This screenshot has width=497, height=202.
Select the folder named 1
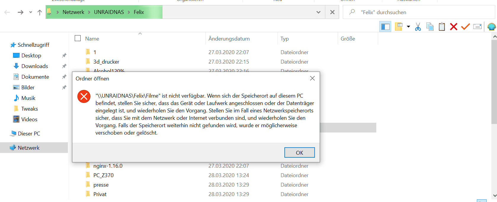click(x=95, y=52)
